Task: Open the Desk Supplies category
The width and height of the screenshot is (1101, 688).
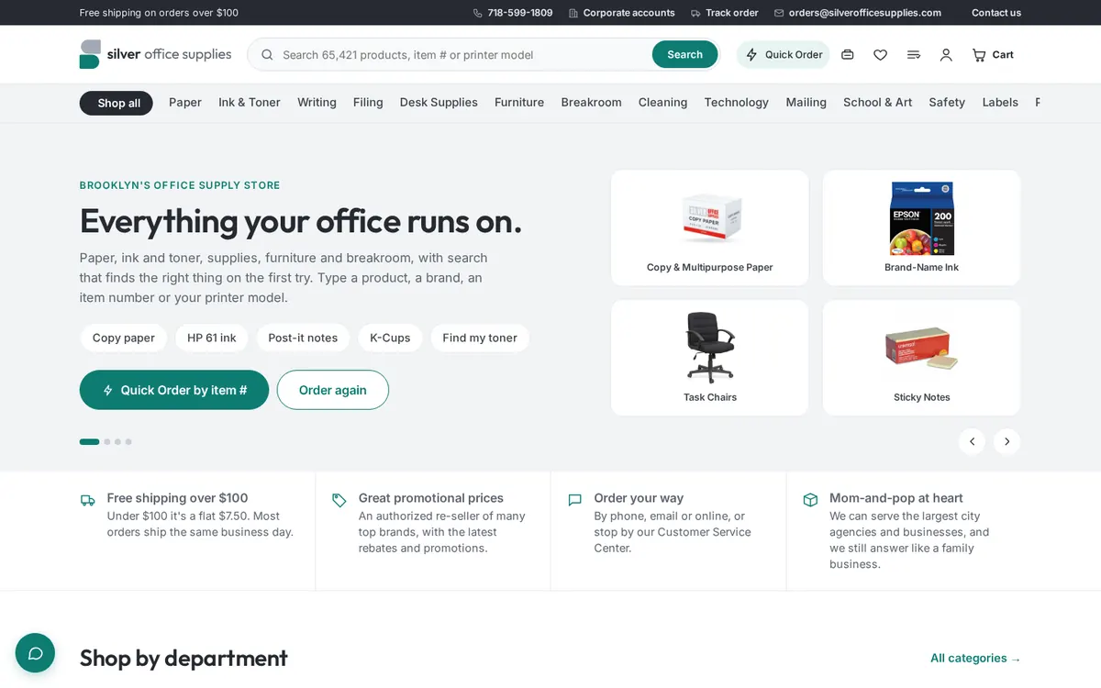Action: pos(439,103)
